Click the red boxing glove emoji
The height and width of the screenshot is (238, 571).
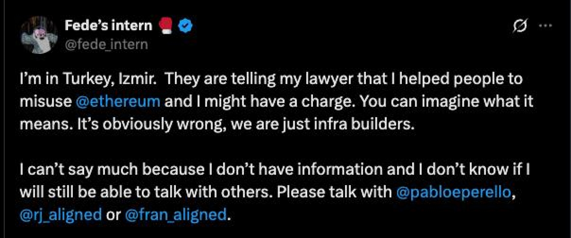[x=166, y=26]
